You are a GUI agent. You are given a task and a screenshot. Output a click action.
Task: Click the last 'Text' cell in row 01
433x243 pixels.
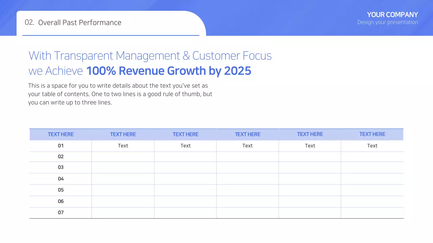coord(372,145)
